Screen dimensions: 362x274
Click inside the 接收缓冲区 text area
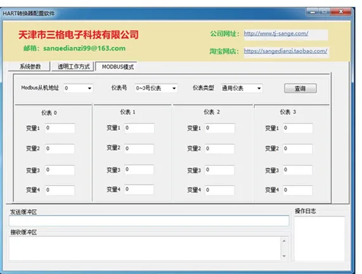pyautogui.click(x=145, y=249)
